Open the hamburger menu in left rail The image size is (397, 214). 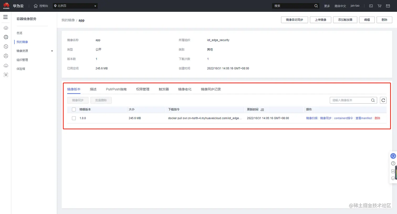pyautogui.click(x=6, y=17)
